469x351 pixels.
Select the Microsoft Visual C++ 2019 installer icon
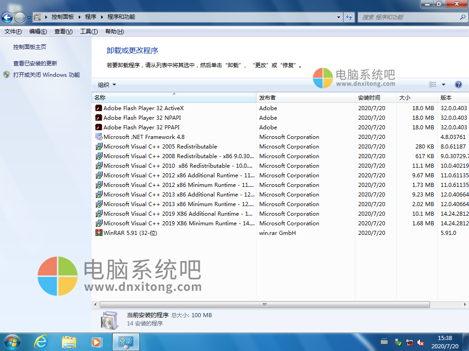(98, 213)
